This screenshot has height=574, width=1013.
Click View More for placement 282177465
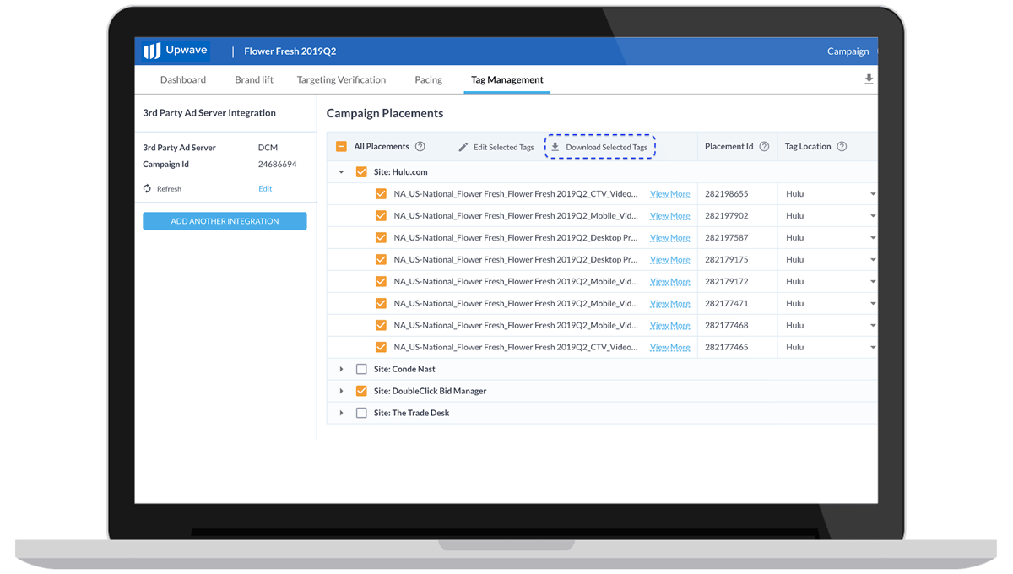pos(670,348)
